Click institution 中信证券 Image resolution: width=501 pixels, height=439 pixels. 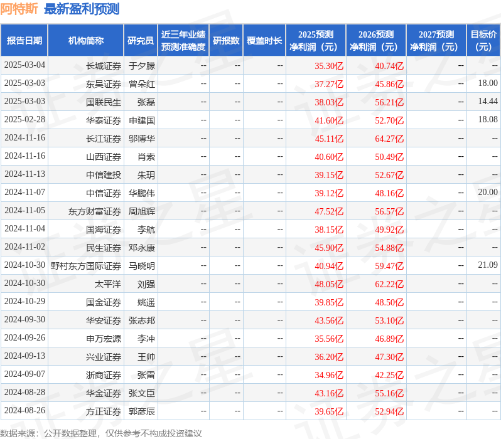pyautogui.click(x=104, y=194)
